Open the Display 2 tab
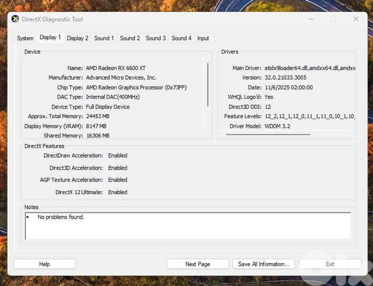Viewport: 373px width, 286px height. 78,38
